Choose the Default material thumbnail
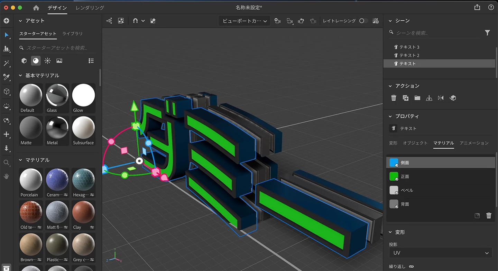 click(x=31, y=98)
